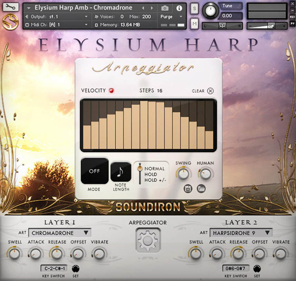Mute the instrument with the M button
The image size is (296, 281).
tap(194, 24)
